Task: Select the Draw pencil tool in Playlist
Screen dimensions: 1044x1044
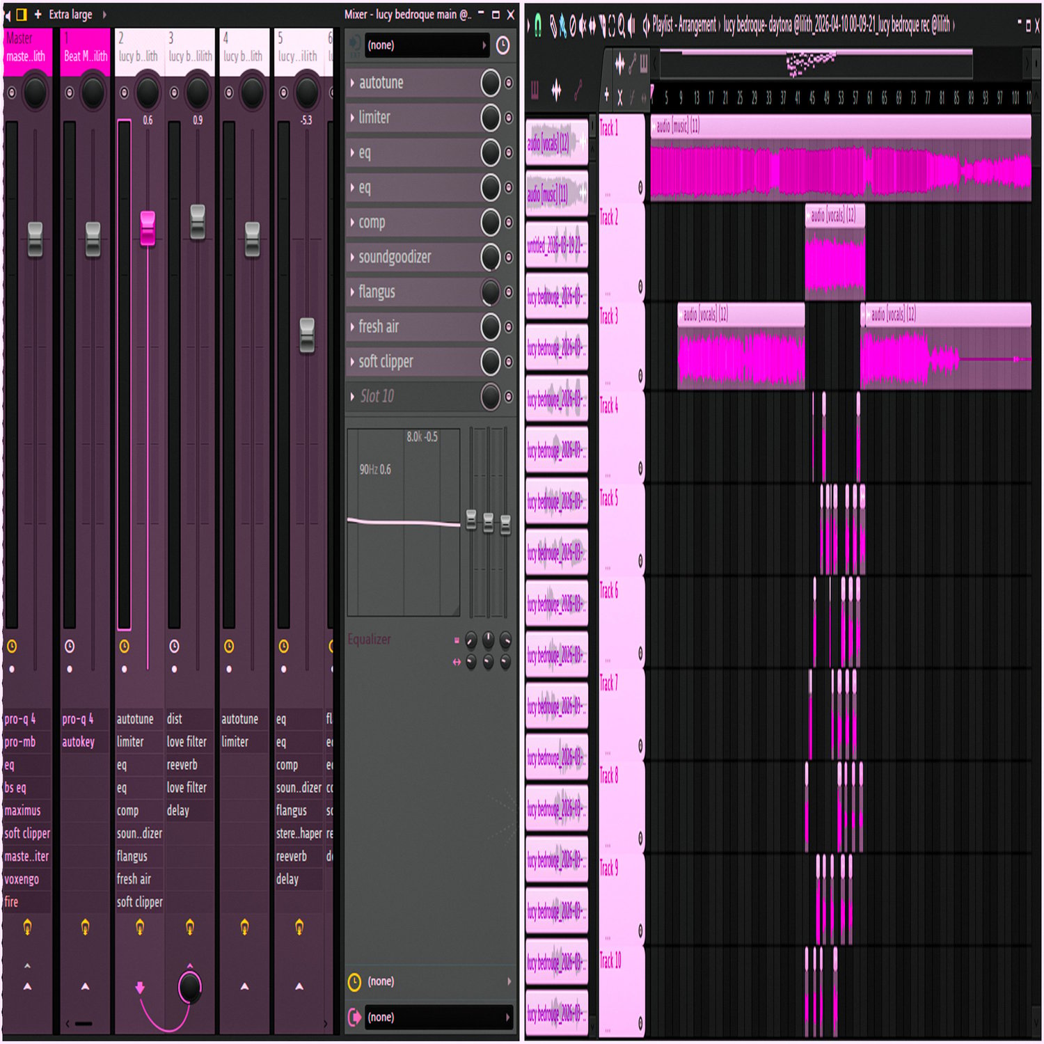Action: pyautogui.click(x=553, y=26)
